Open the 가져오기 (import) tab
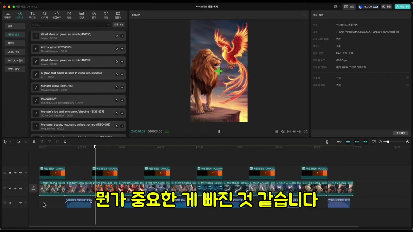 (x=8, y=15)
